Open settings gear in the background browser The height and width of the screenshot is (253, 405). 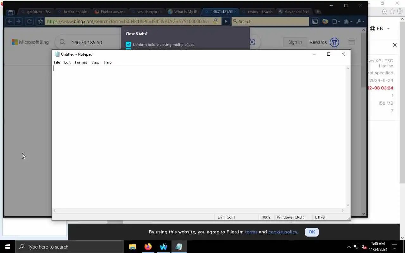point(400,11)
